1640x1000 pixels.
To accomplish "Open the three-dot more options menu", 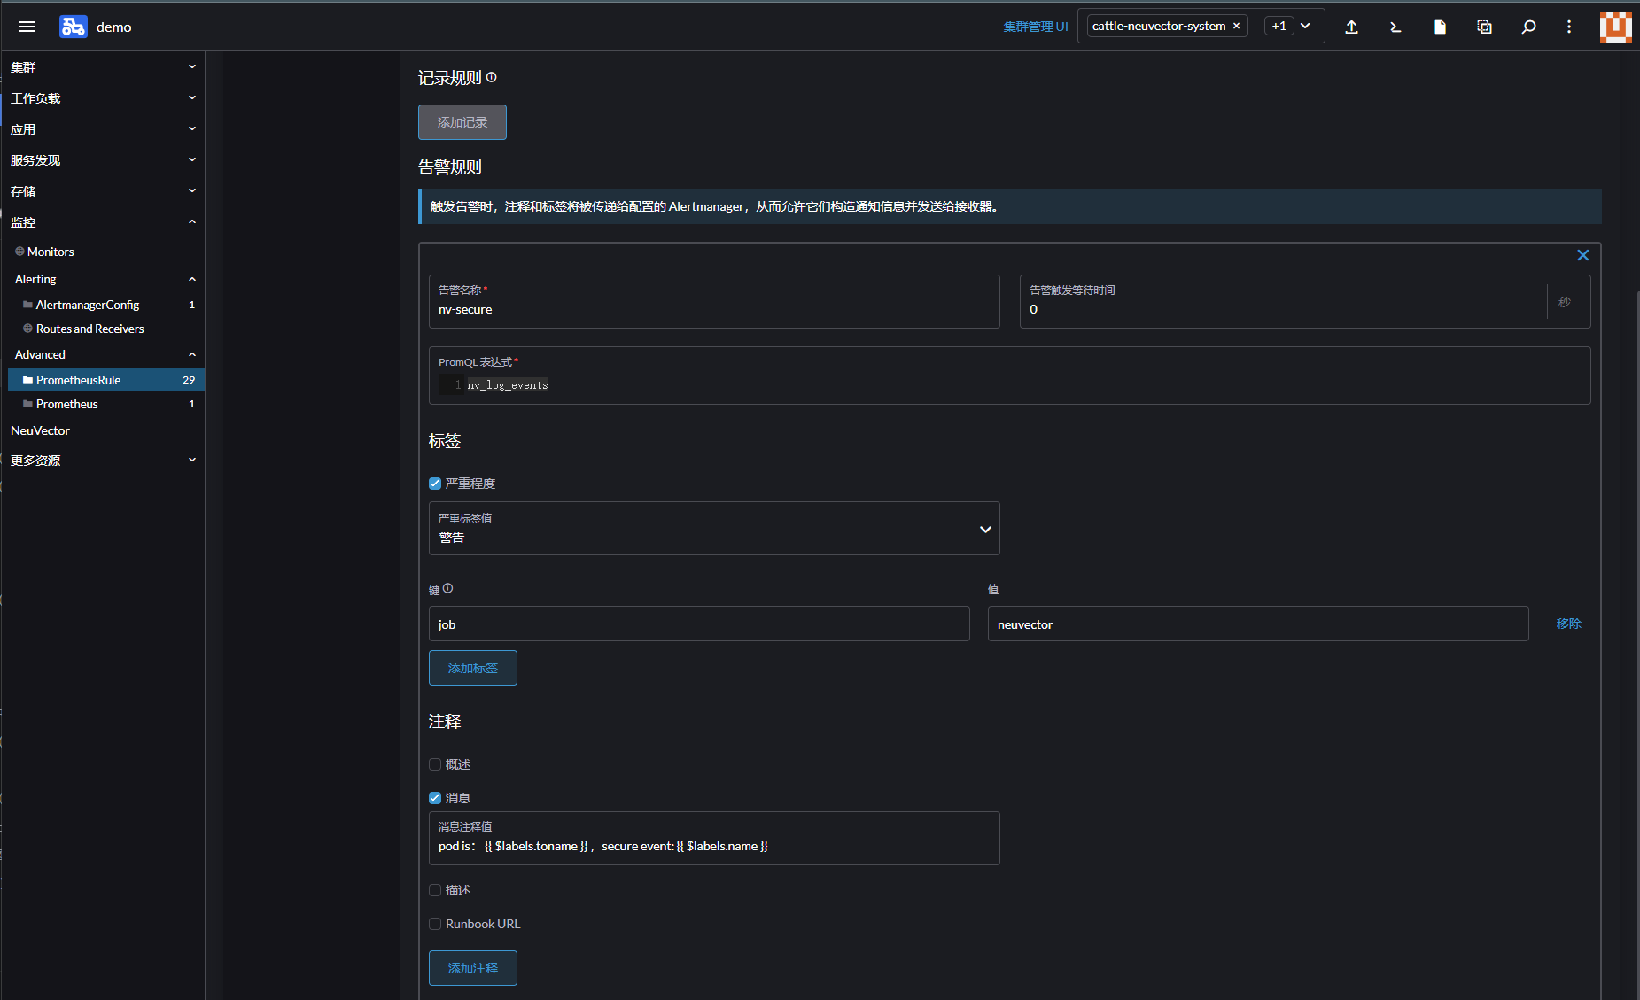I will (1569, 27).
